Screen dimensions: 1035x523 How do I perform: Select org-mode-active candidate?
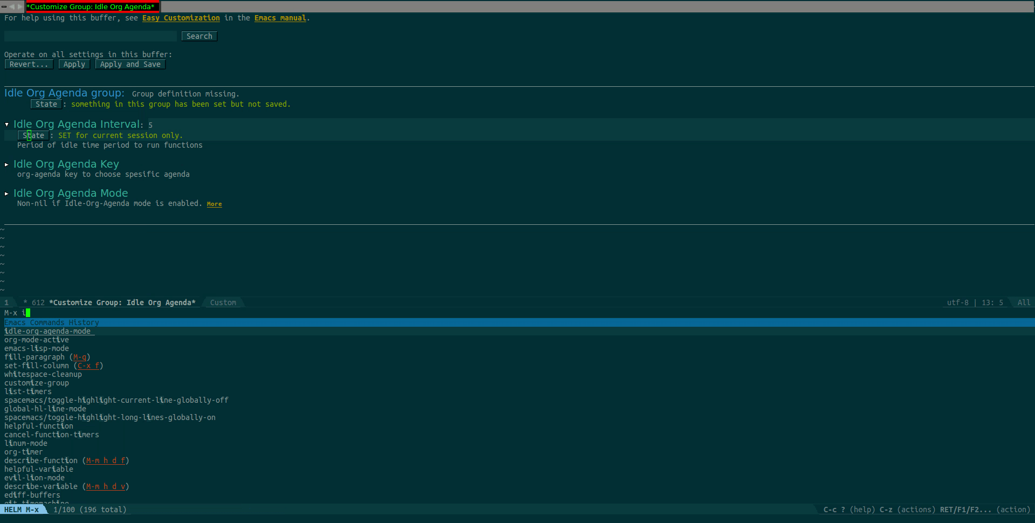37,340
